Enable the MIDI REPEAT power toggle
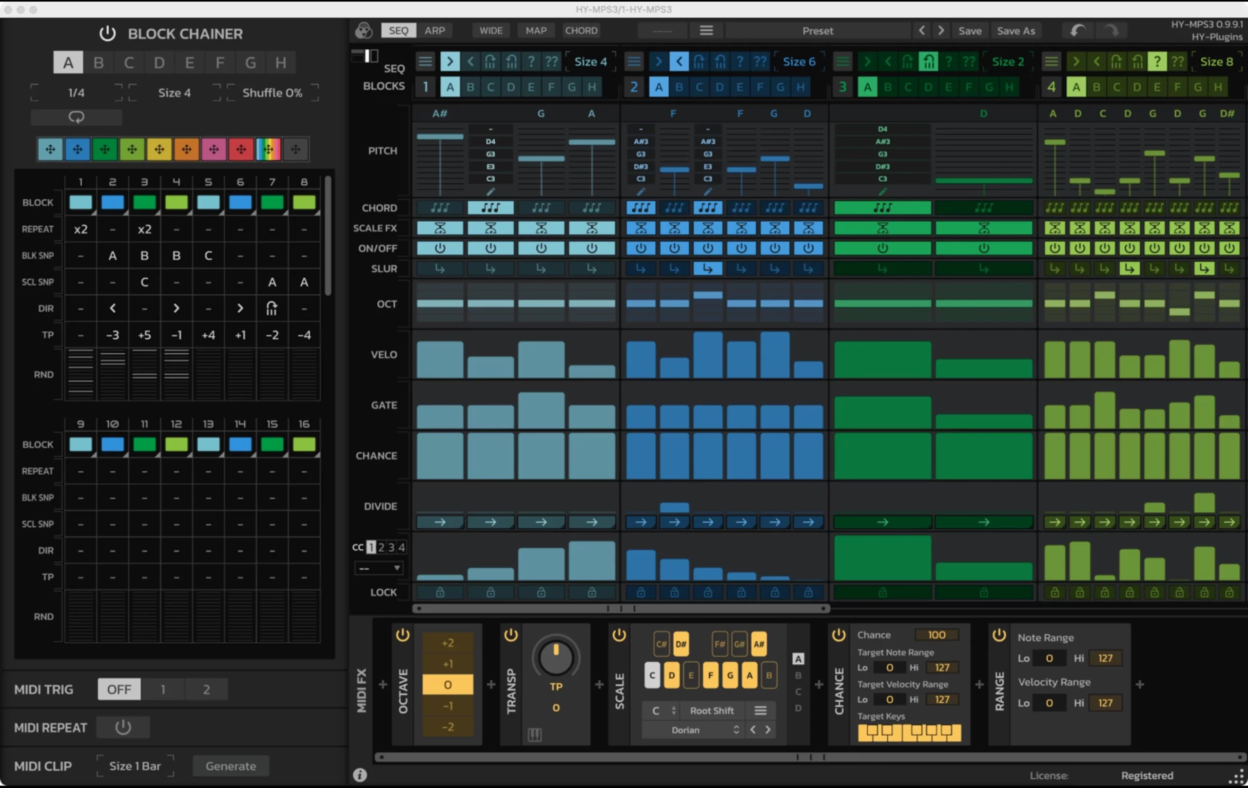Viewport: 1248px width, 788px height. coord(123,727)
